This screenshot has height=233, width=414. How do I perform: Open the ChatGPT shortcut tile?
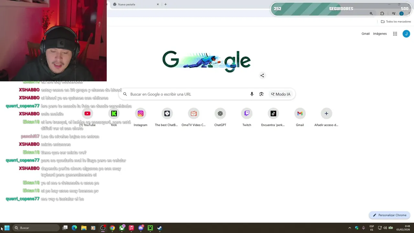coord(220,117)
